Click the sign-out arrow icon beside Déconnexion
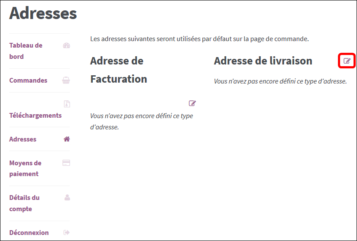357x241 pixels. pos(66,232)
